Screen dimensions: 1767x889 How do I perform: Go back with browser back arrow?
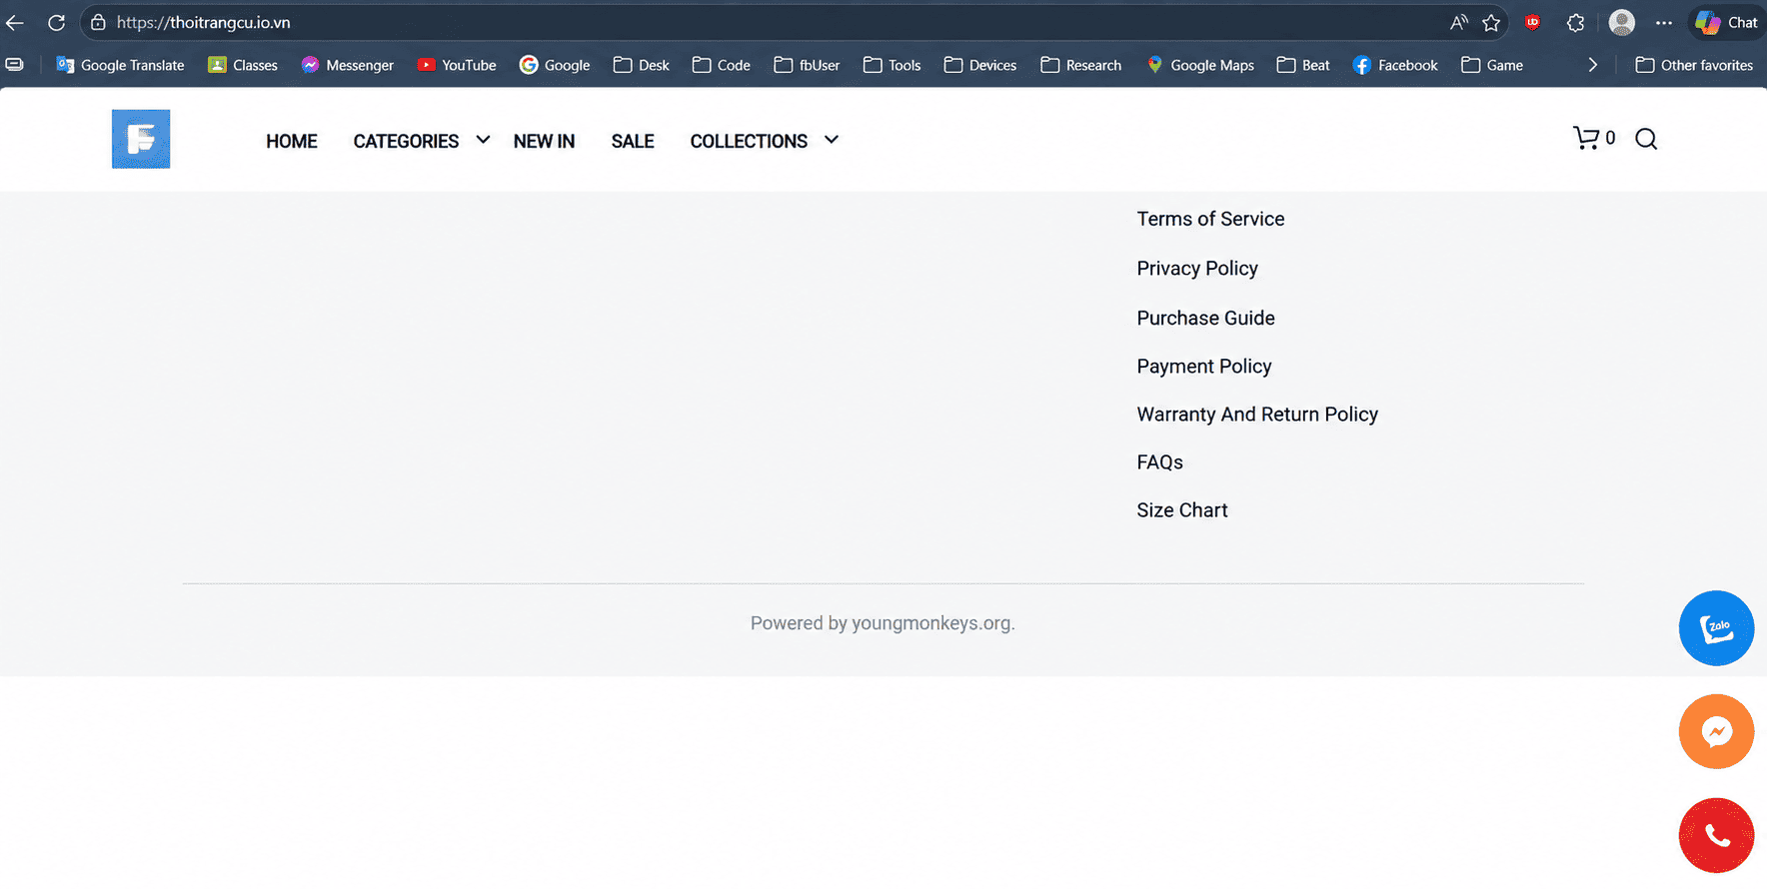15,22
